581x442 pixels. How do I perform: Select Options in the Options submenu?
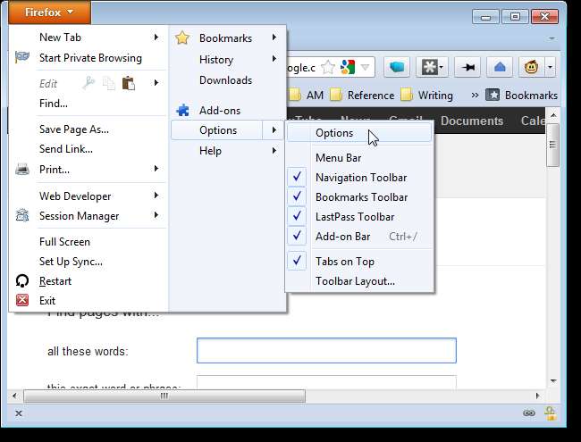pos(334,133)
